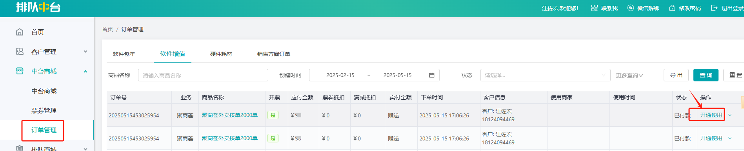Select the 软件增值 tab

(x=173, y=54)
